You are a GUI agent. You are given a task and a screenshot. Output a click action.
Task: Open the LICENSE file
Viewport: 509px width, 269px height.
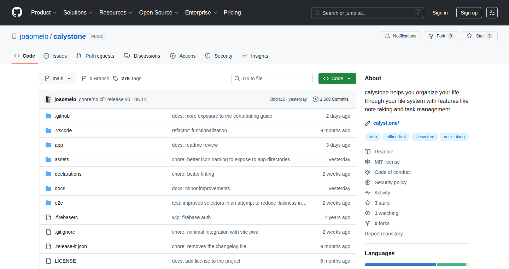point(65,261)
